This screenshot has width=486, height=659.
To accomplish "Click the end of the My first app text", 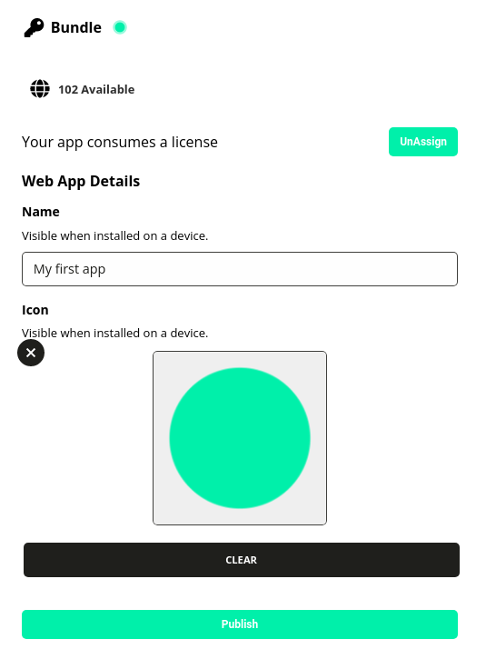I will (105, 269).
